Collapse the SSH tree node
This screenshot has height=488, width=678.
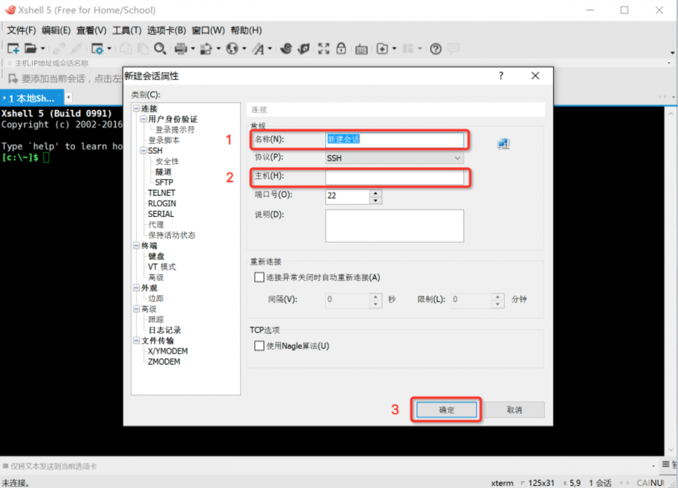coord(144,150)
